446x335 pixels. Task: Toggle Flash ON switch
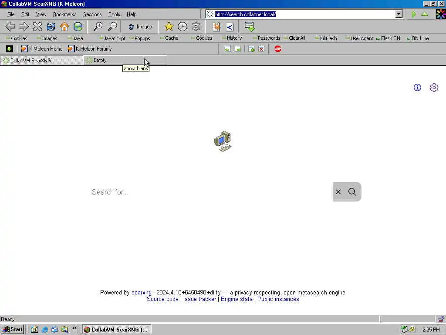tap(388, 38)
